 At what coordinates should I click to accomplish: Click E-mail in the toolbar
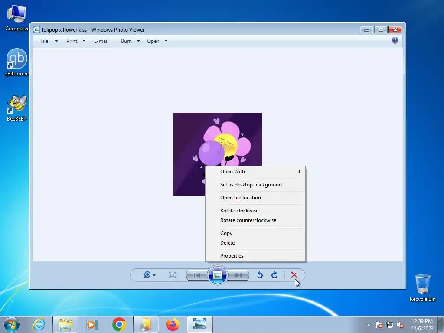(x=101, y=41)
